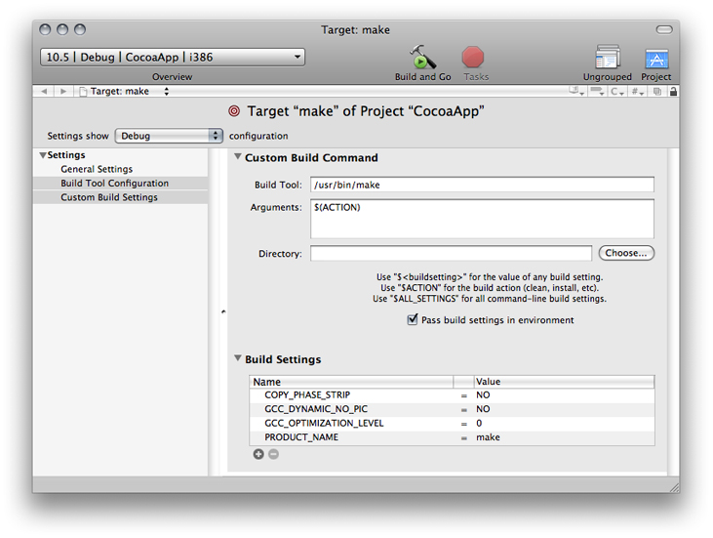Select Build Tool Configuration in sidebar
Viewport: 713px width, 538px height.
coord(114,183)
